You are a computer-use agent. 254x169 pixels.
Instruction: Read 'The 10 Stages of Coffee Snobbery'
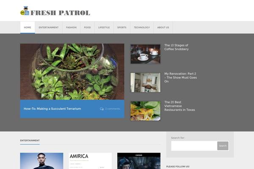coord(177,47)
